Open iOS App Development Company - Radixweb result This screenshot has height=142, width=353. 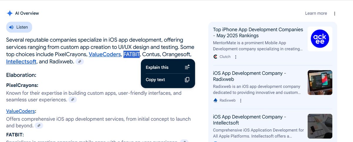tap(249, 76)
